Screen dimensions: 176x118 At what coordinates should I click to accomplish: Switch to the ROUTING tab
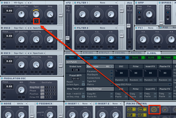137,53
